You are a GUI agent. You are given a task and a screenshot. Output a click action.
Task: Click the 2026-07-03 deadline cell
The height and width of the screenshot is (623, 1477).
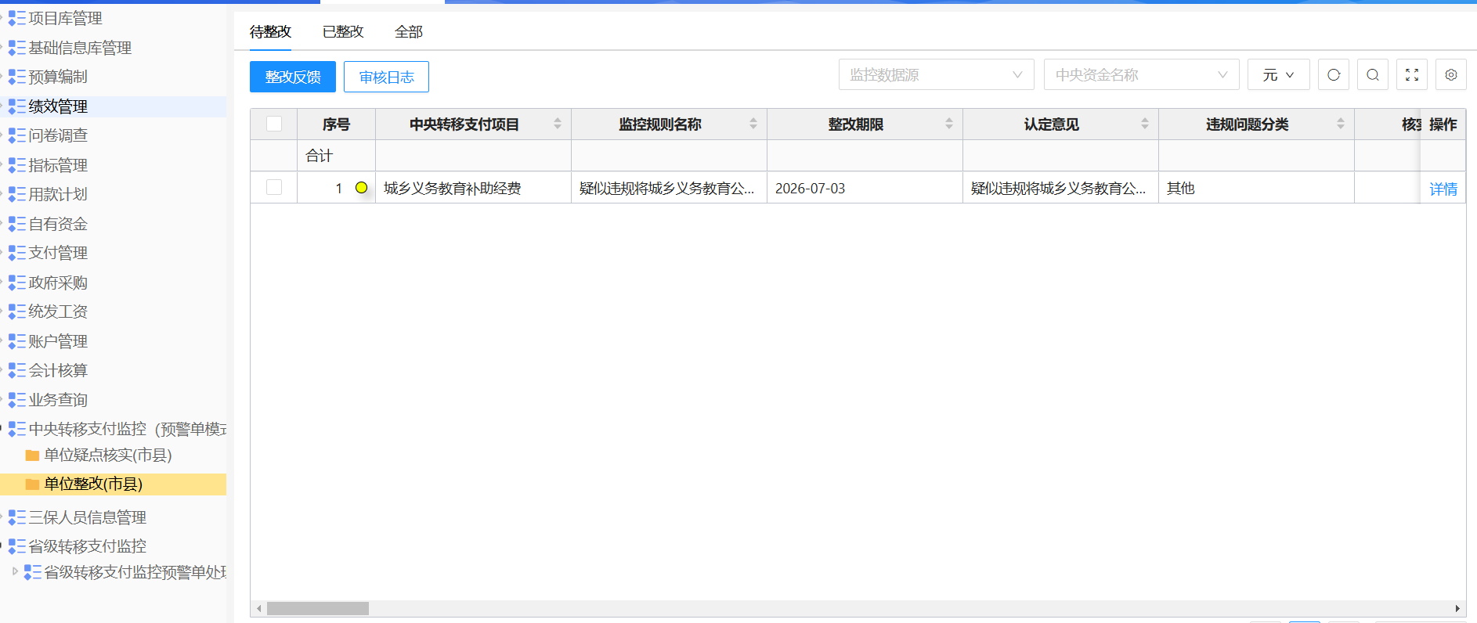[x=865, y=188]
